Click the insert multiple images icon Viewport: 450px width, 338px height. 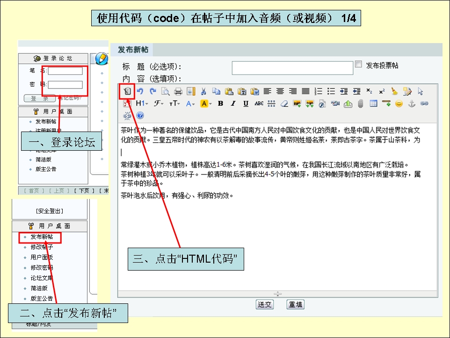coord(310,103)
